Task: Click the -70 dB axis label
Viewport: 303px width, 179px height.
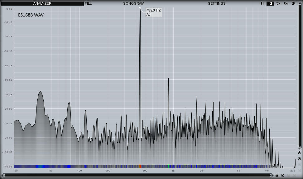Action: pyautogui.click(x=8, y=109)
